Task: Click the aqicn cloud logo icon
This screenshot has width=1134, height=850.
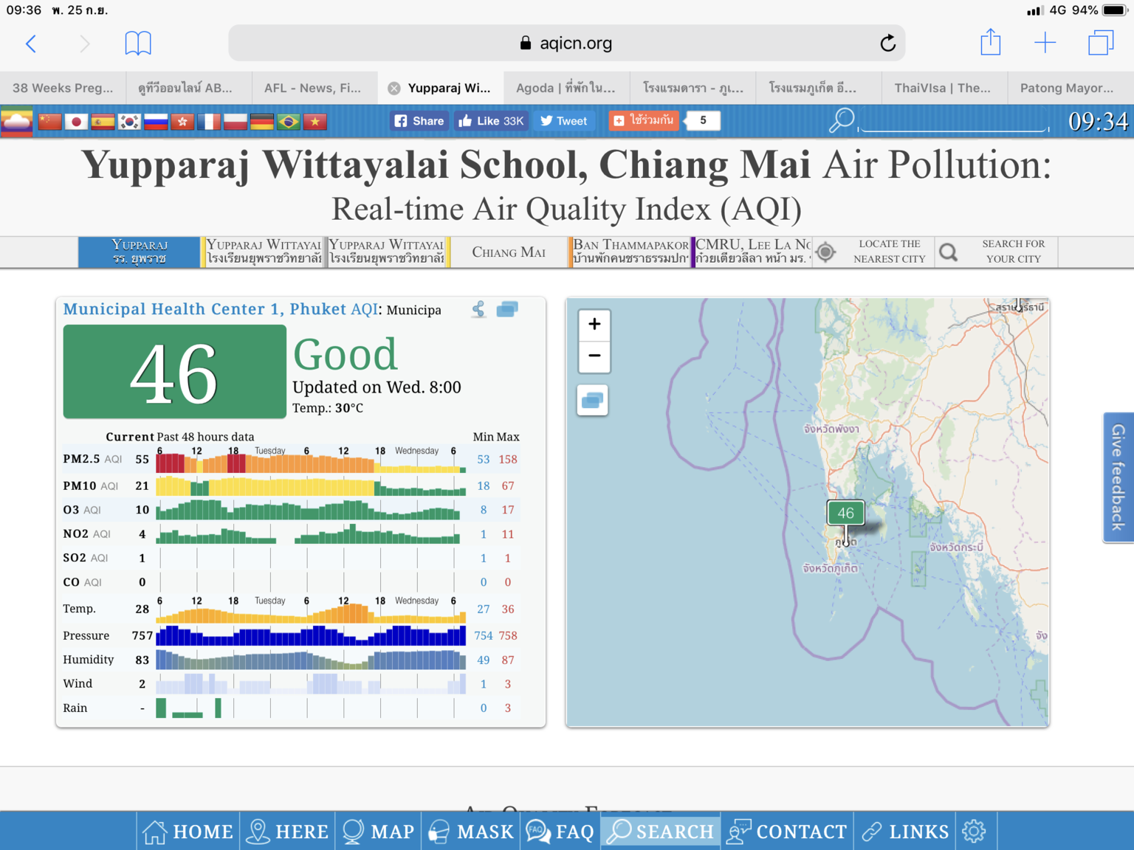Action: (17, 122)
